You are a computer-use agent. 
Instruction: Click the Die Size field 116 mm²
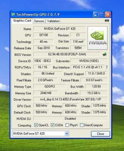point(78,41)
